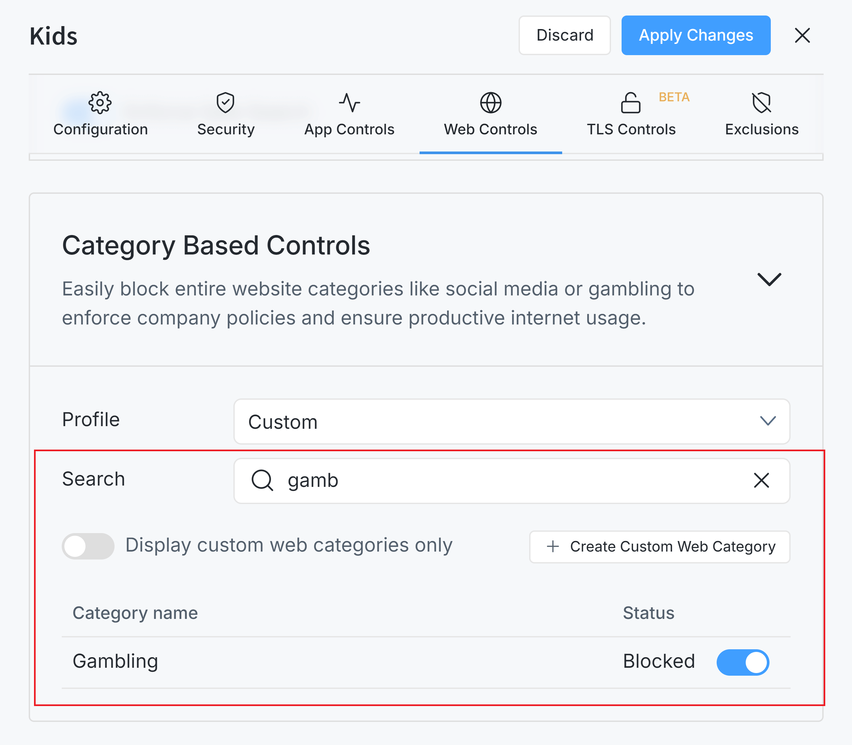Click the Discard button
This screenshot has height=745, width=852.
pyautogui.click(x=564, y=35)
